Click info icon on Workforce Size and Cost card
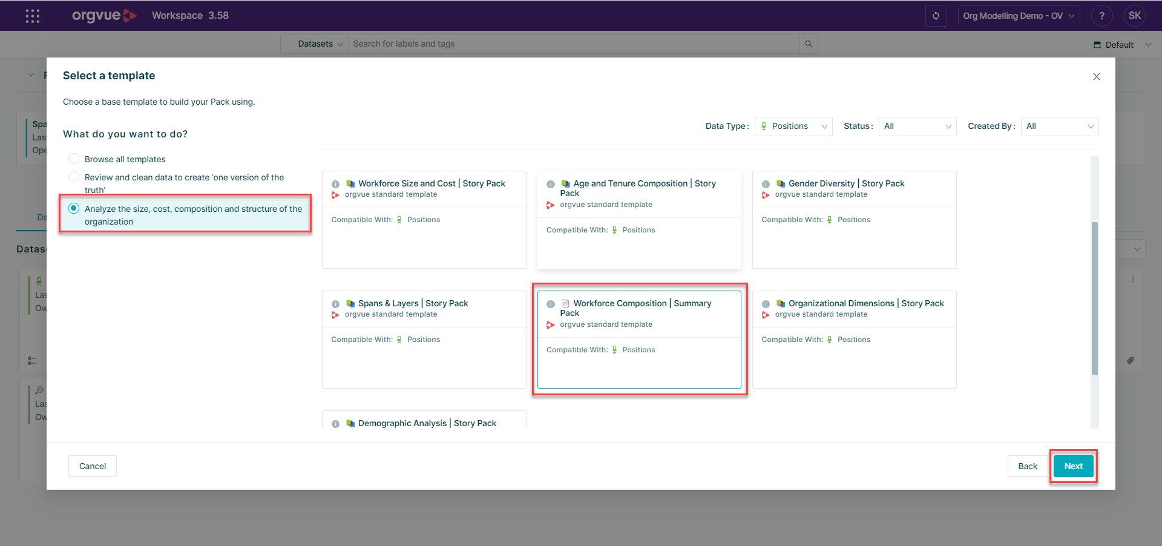1162x546 pixels. (x=335, y=184)
